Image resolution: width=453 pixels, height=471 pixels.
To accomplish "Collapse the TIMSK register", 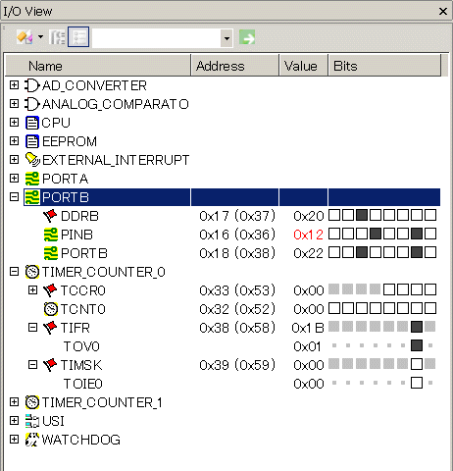I will 32,365.
